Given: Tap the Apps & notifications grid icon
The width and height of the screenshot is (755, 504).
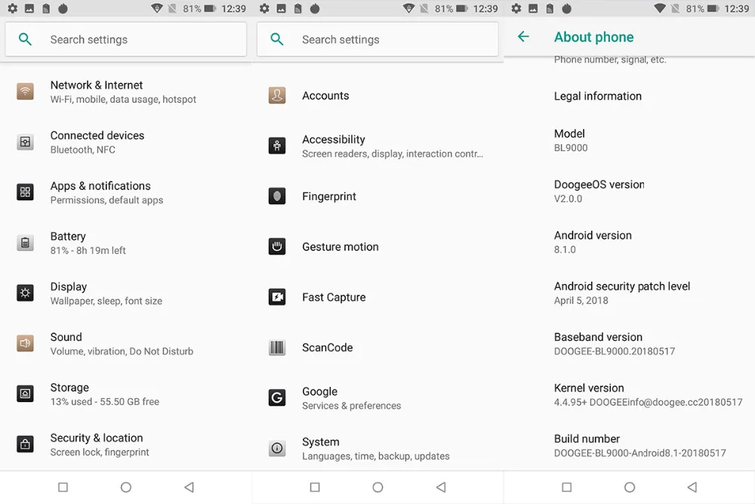Looking at the screenshot, I should [x=25, y=192].
